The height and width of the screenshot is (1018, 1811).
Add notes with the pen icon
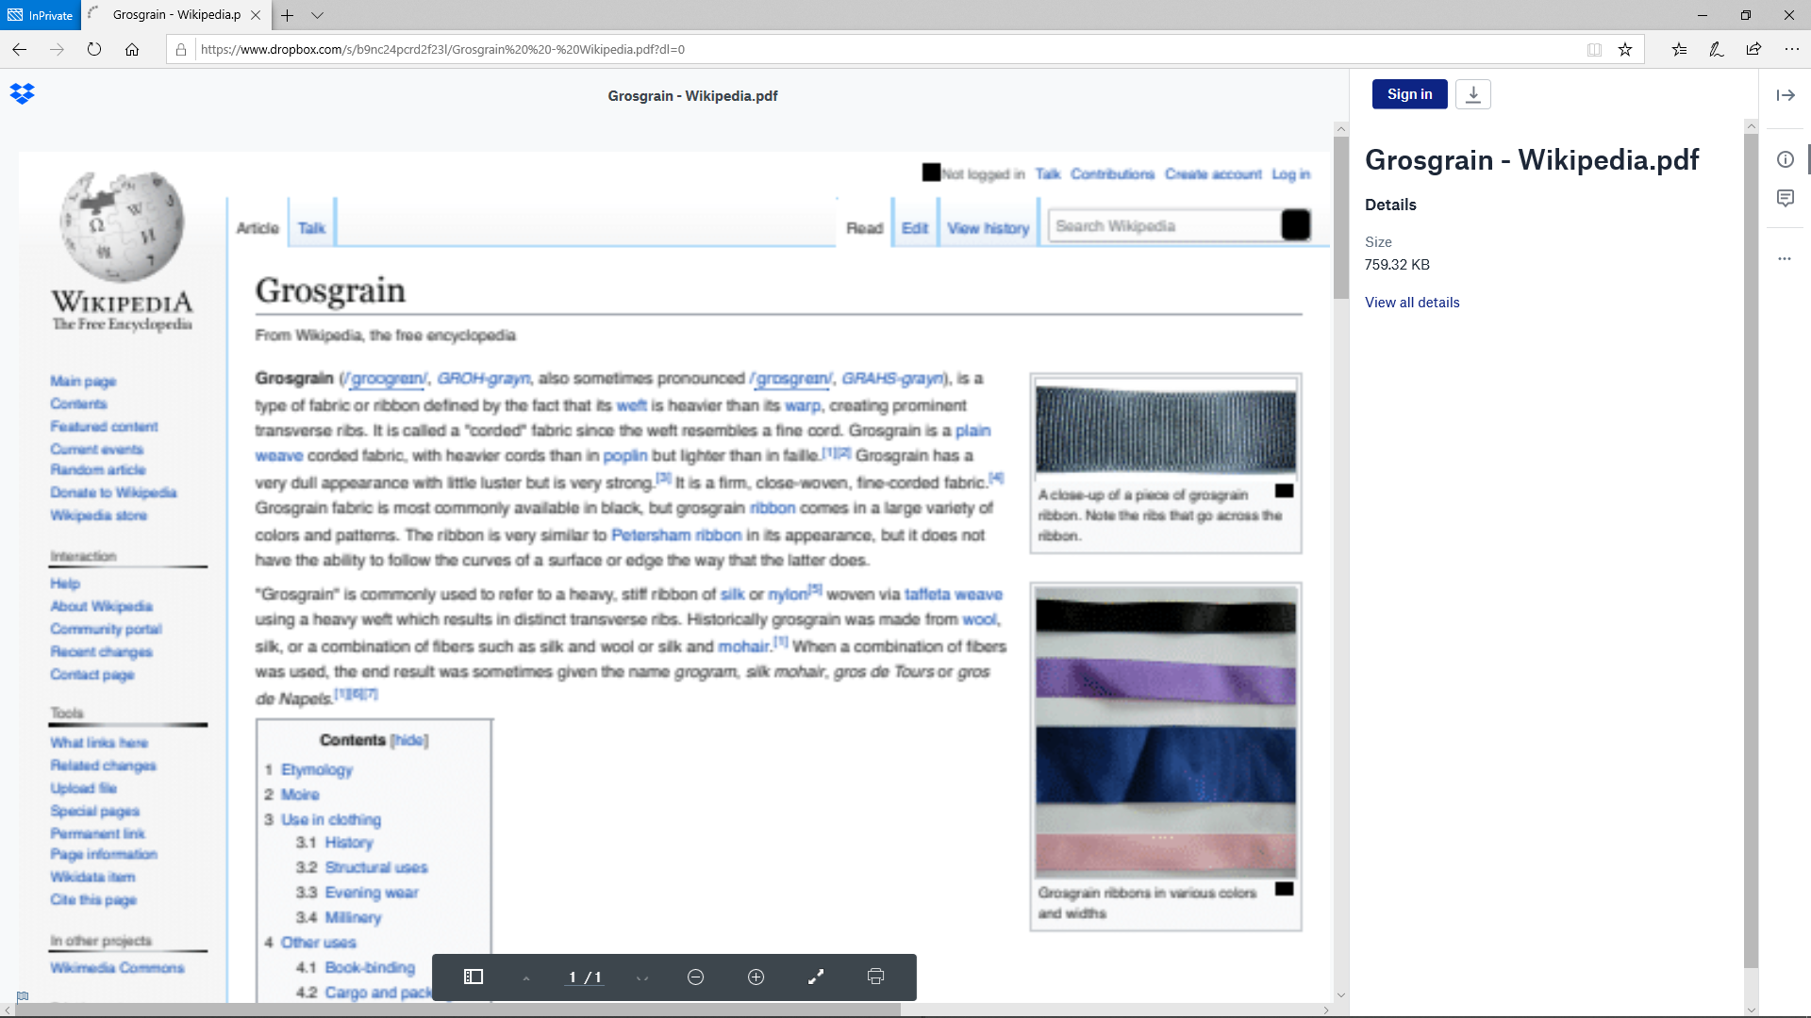click(1717, 49)
